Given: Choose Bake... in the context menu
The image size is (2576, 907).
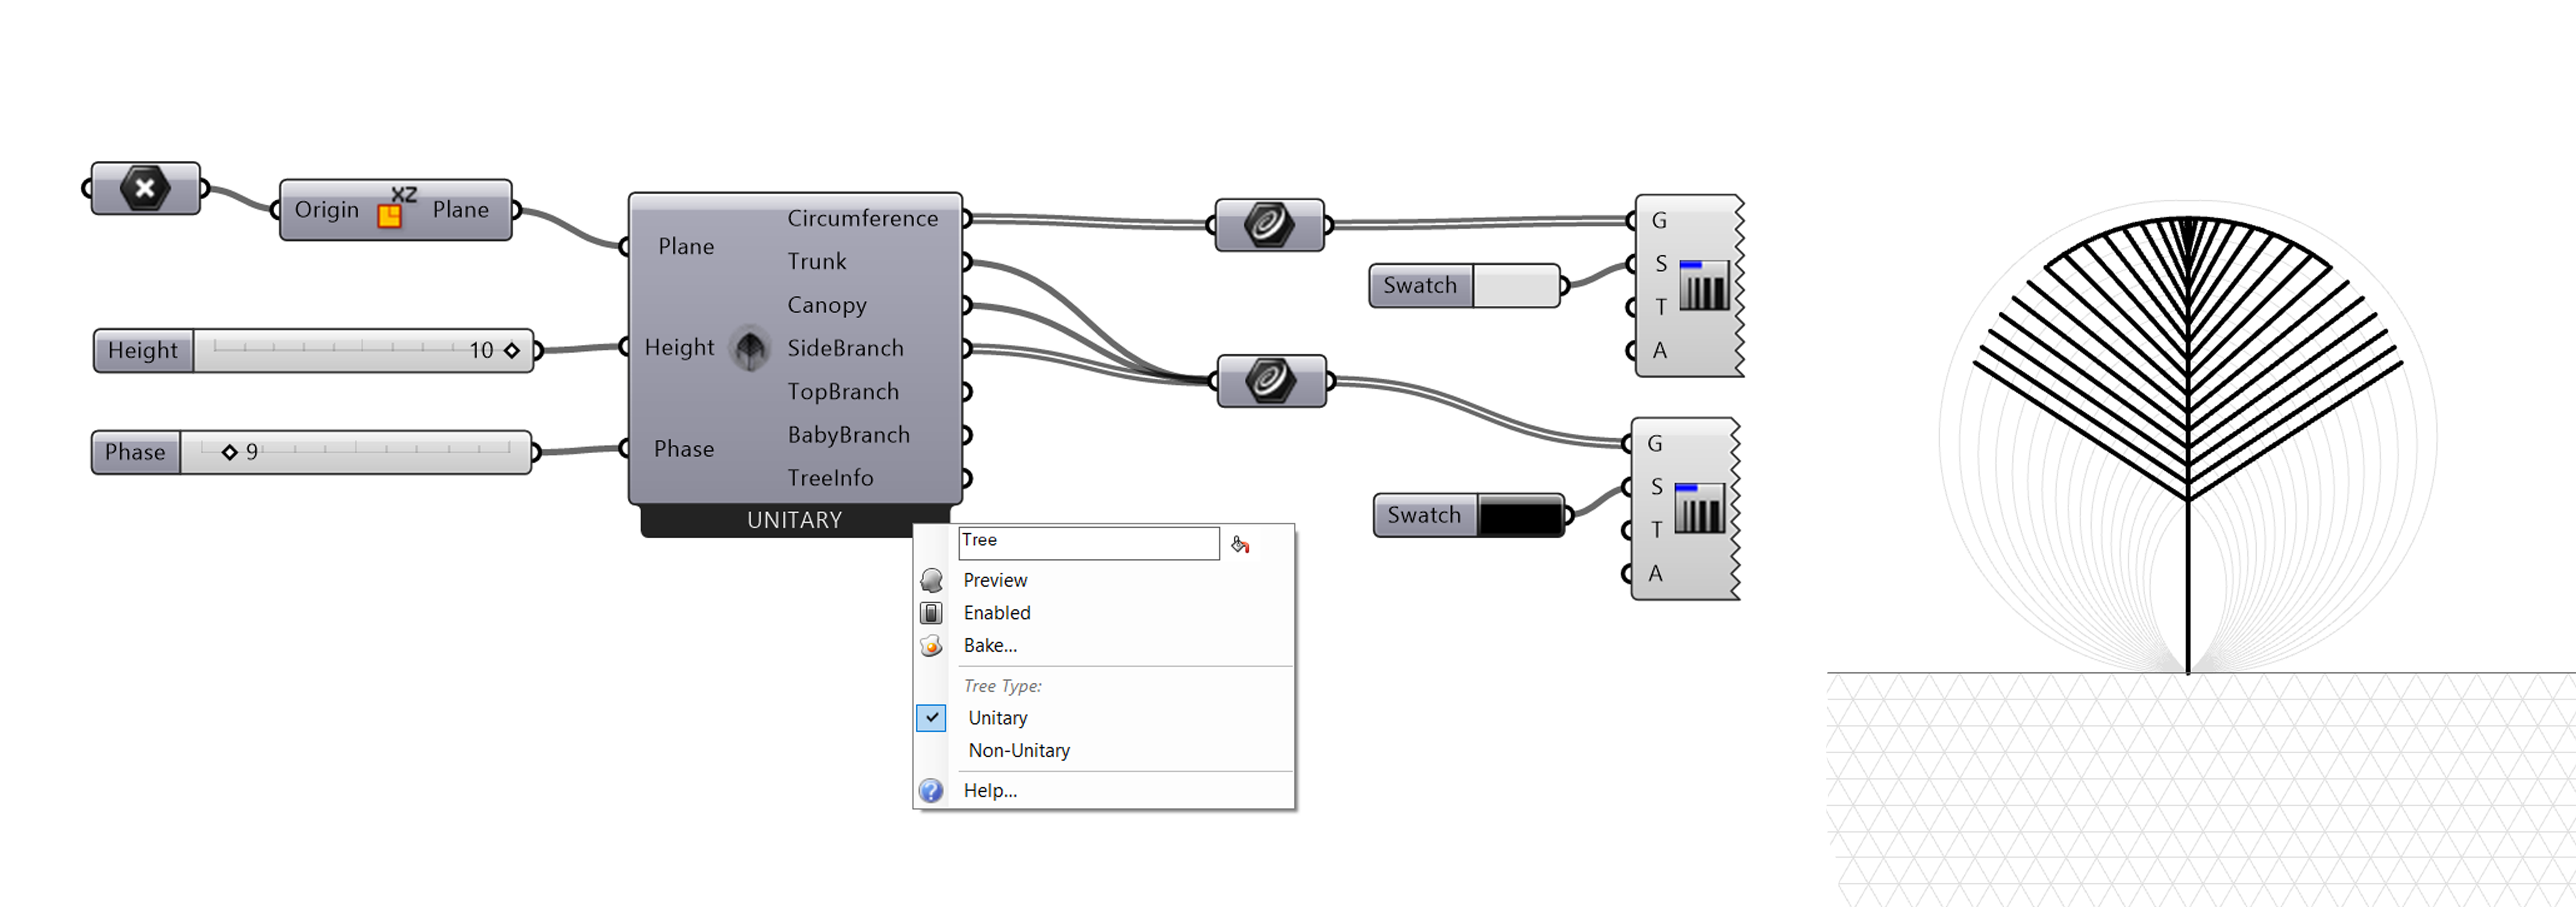Looking at the screenshot, I should (x=990, y=646).
